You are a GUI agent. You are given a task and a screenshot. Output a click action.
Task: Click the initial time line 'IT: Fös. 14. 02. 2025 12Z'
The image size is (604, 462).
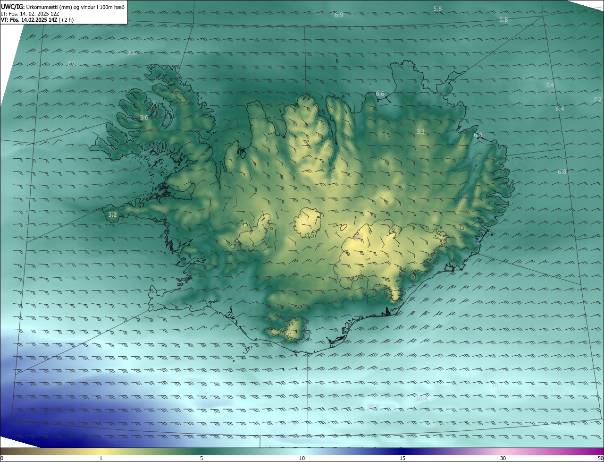30,13
